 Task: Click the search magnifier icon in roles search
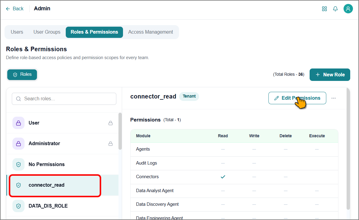click(x=18, y=99)
